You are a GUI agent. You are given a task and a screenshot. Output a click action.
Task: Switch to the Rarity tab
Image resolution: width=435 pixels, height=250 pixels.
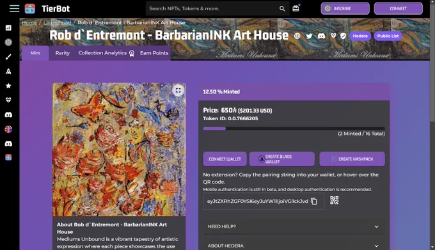(x=63, y=53)
